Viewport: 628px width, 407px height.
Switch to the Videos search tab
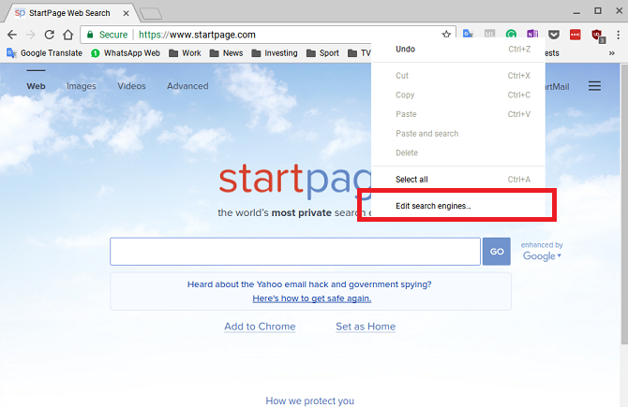(x=131, y=86)
